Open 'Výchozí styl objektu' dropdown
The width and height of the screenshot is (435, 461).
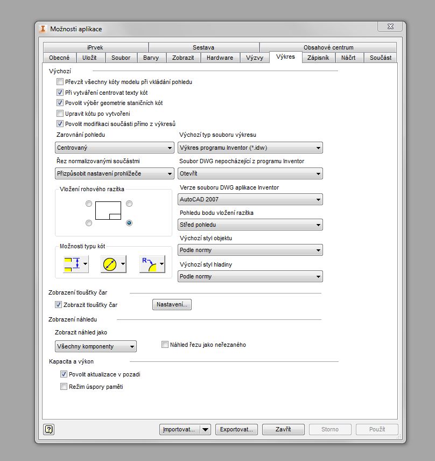[x=250, y=250]
